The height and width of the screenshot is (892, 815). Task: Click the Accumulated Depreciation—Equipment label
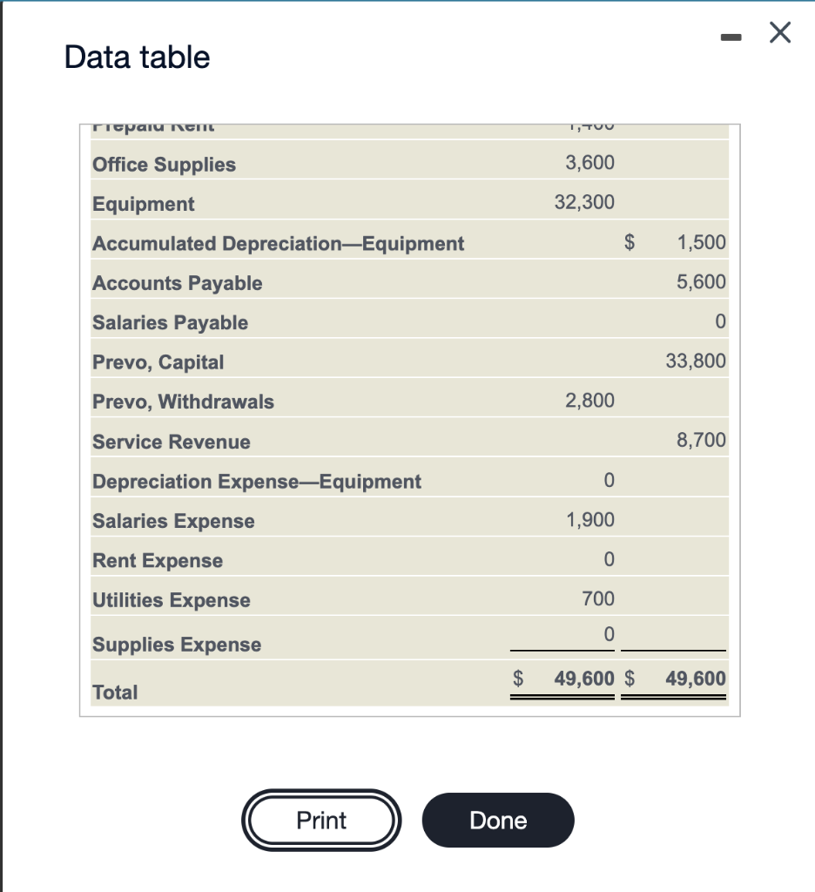[278, 244]
